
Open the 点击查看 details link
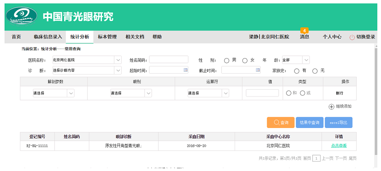(339, 146)
